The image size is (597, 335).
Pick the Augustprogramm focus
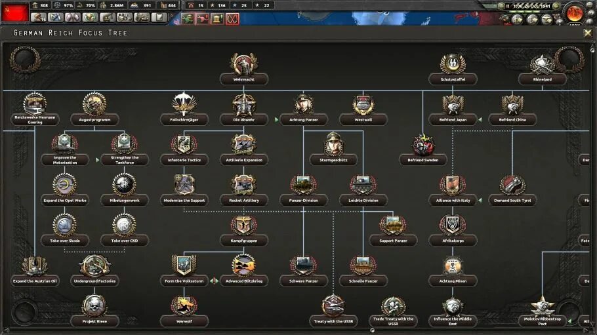click(x=94, y=109)
